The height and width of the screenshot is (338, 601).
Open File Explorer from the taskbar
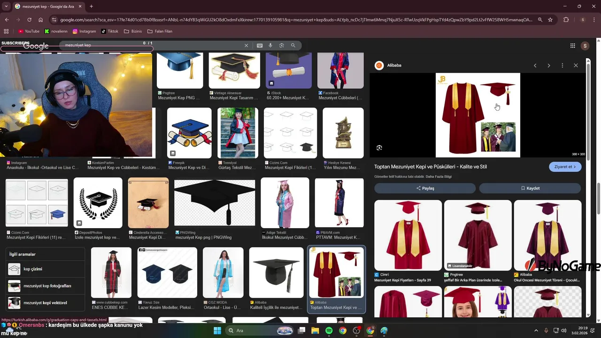click(315, 330)
